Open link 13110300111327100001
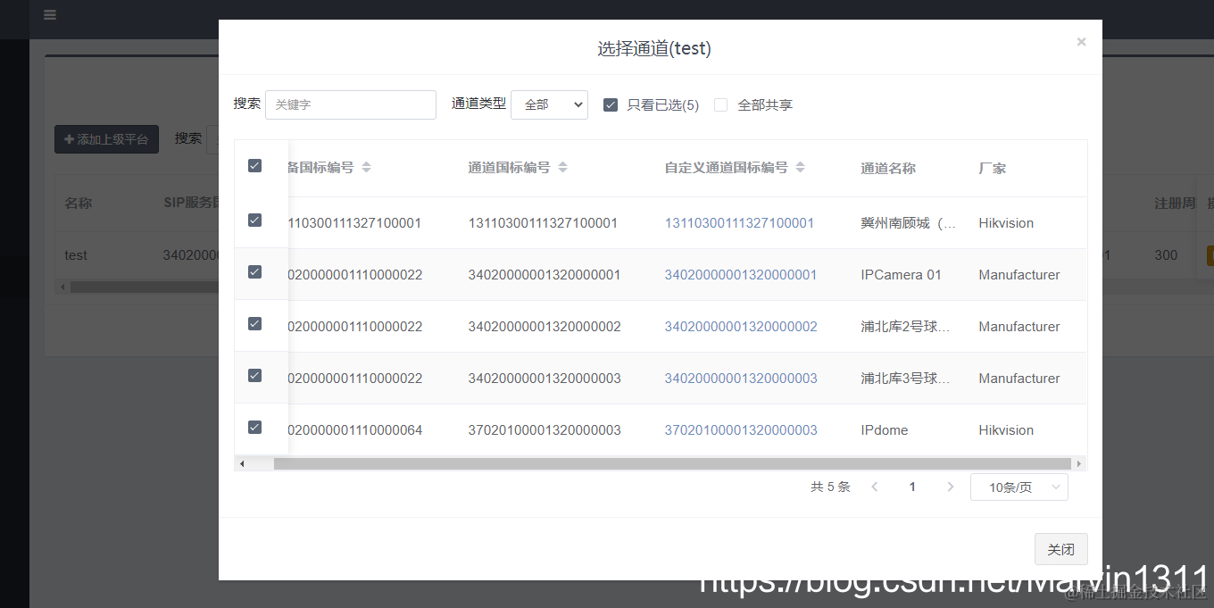The height and width of the screenshot is (608, 1214). (x=740, y=223)
